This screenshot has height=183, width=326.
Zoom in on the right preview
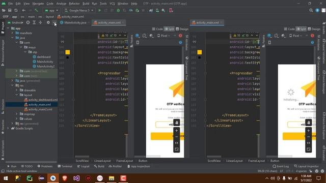[309, 131]
